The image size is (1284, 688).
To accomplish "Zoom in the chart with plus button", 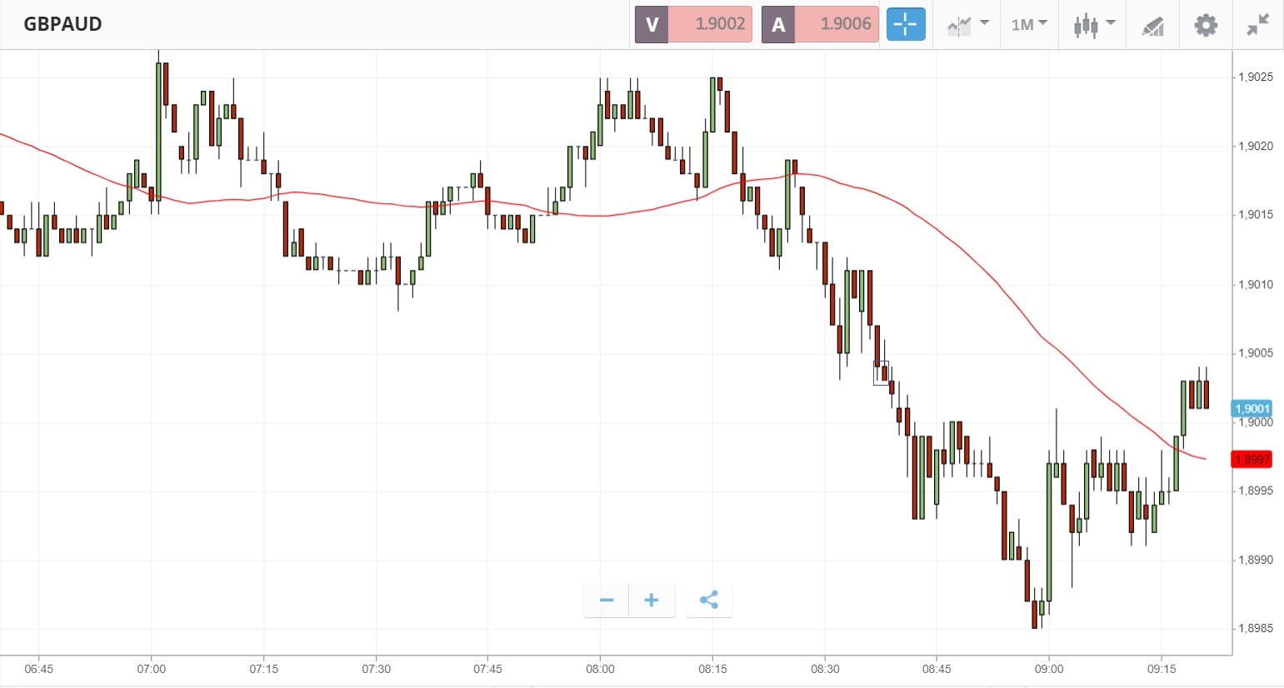I will tap(652, 601).
